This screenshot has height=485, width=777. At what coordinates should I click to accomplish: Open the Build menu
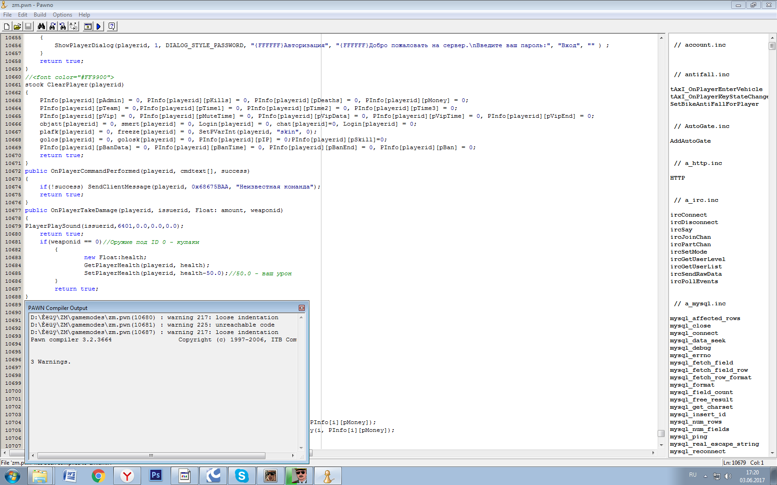click(40, 15)
